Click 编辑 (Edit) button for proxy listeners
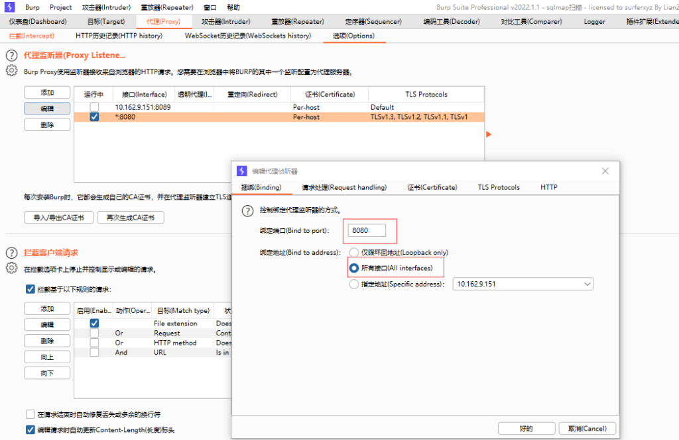Image resolution: width=679 pixels, height=440 pixels. coord(47,109)
